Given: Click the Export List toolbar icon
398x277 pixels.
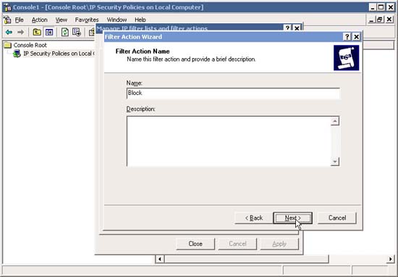Looking at the screenshot, I should [x=77, y=32].
